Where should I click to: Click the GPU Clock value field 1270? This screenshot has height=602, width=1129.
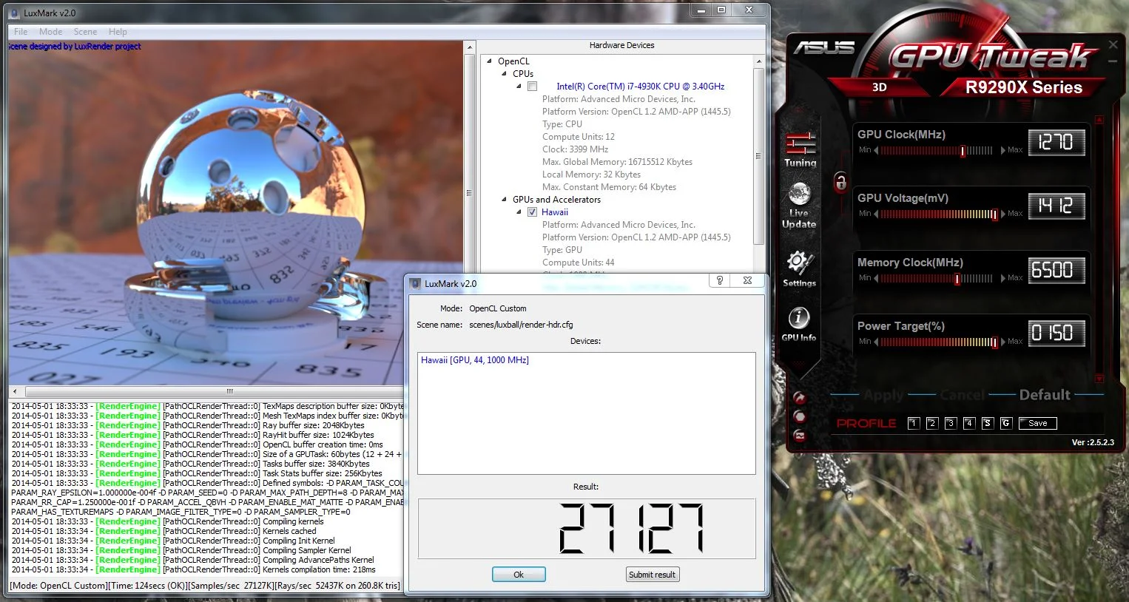[1056, 142]
